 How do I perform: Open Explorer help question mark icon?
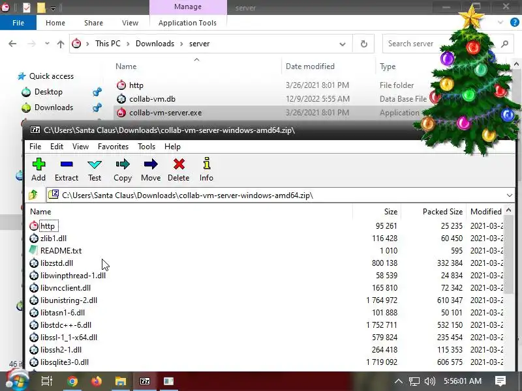pos(514,23)
